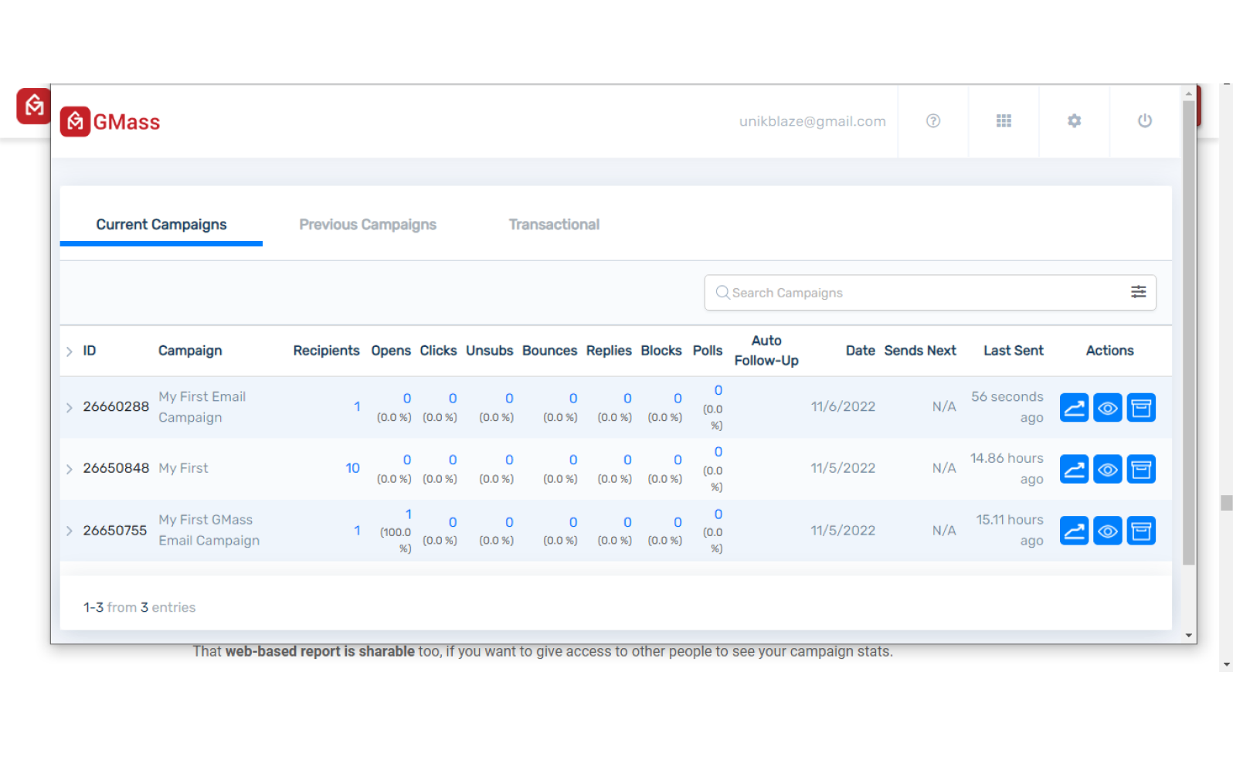Viewport: 1233px width, 757px height.
Task: Click the search magnifier icon in Search Campaigns
Action: (722, 292)
